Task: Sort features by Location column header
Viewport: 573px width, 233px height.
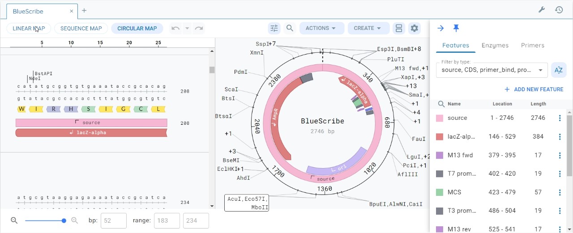Action: click(x=502, y=104)
